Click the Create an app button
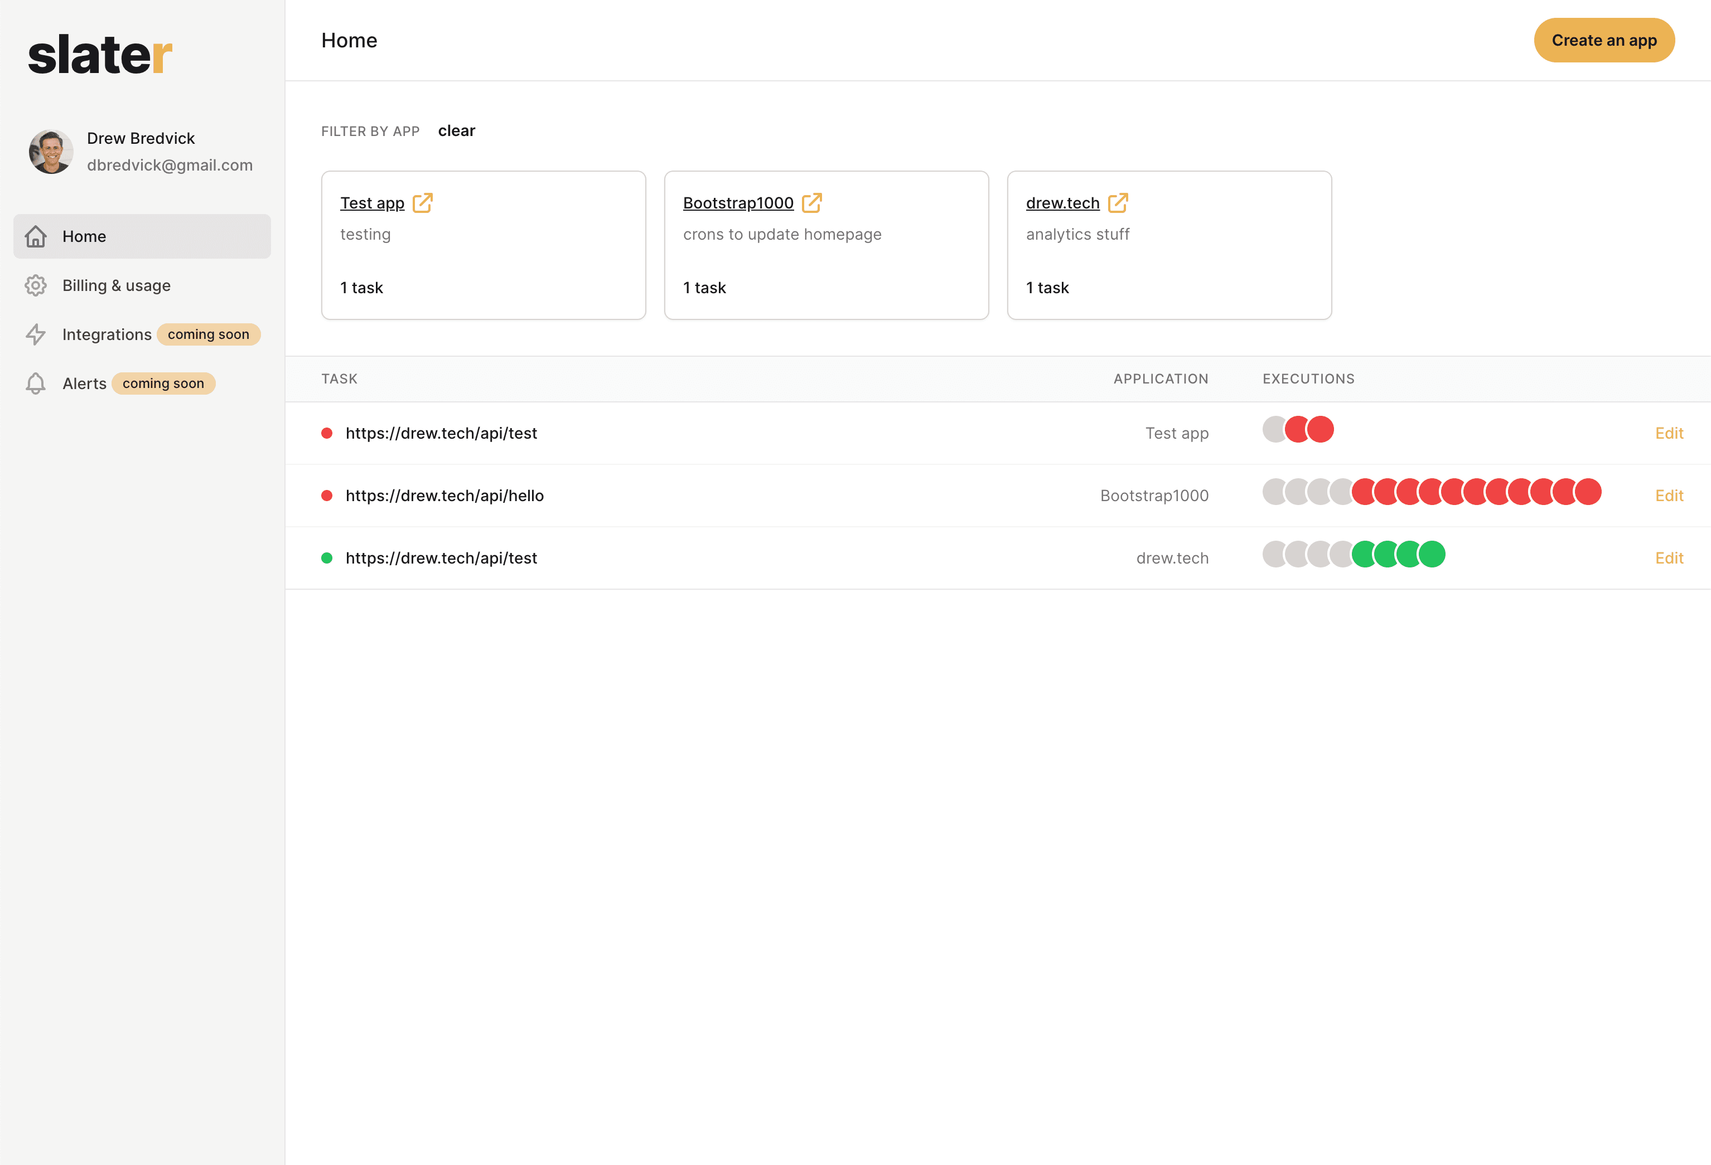Screen dimensions: 1711x1165 [x=1604, y=41]
